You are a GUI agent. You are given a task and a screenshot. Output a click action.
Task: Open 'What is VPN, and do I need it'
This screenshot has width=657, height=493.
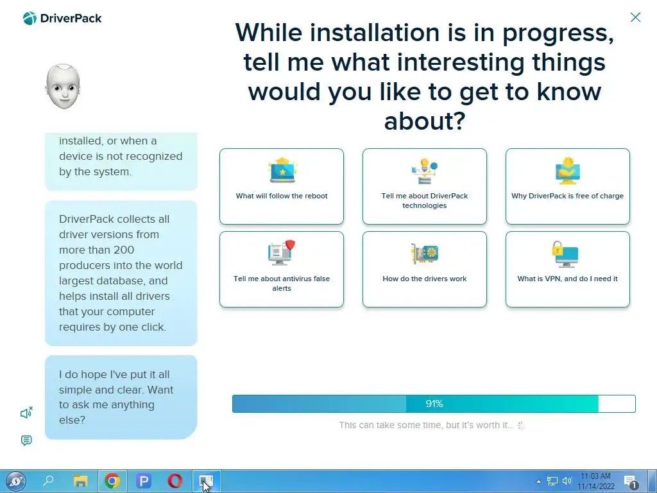[x=567, y=269]
